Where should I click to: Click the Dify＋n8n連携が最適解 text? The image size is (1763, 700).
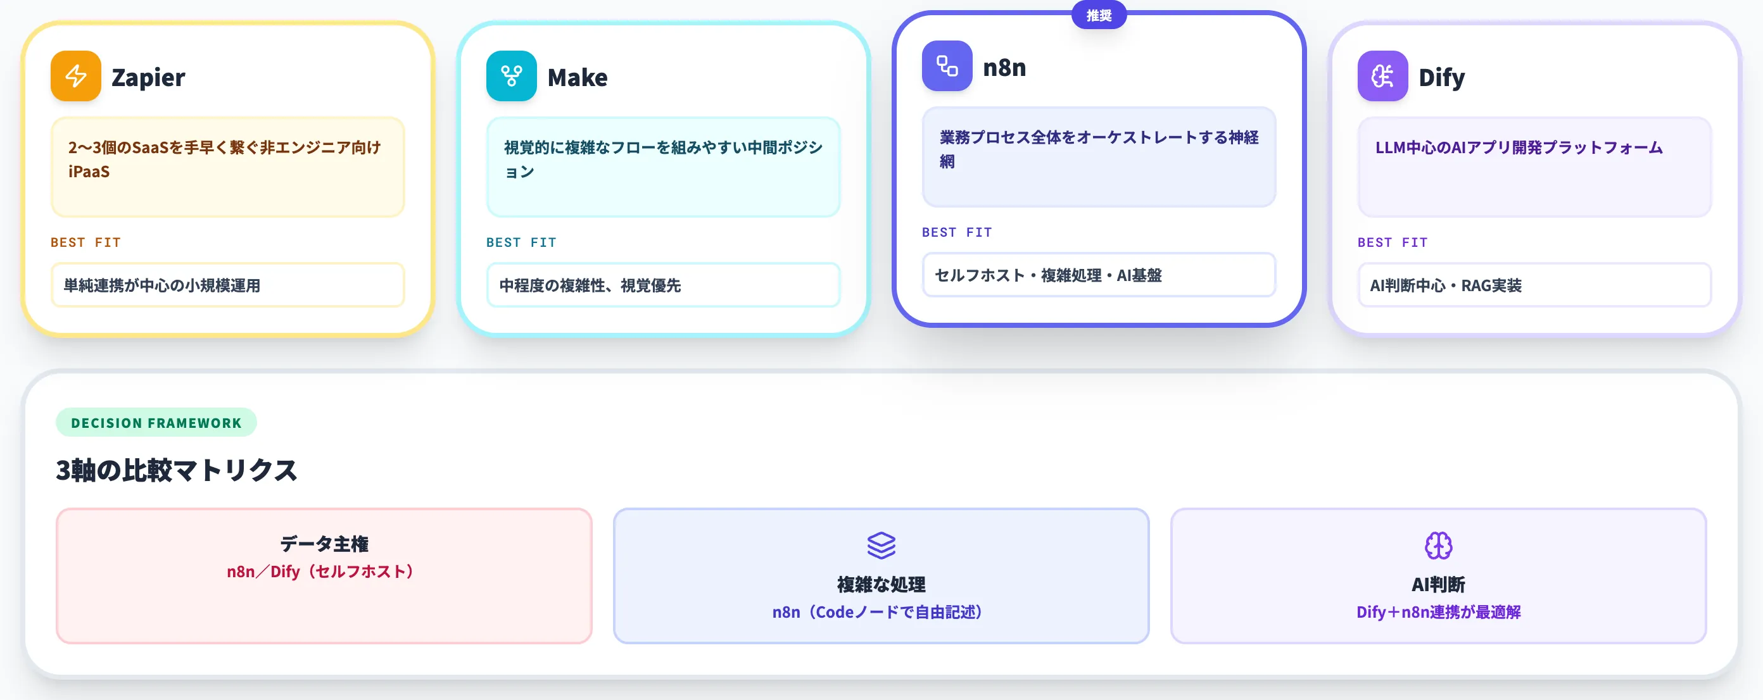(1438, 612)
